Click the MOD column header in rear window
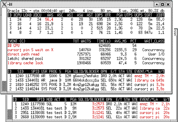The image size is (178, 122). [x=49, y=100]
